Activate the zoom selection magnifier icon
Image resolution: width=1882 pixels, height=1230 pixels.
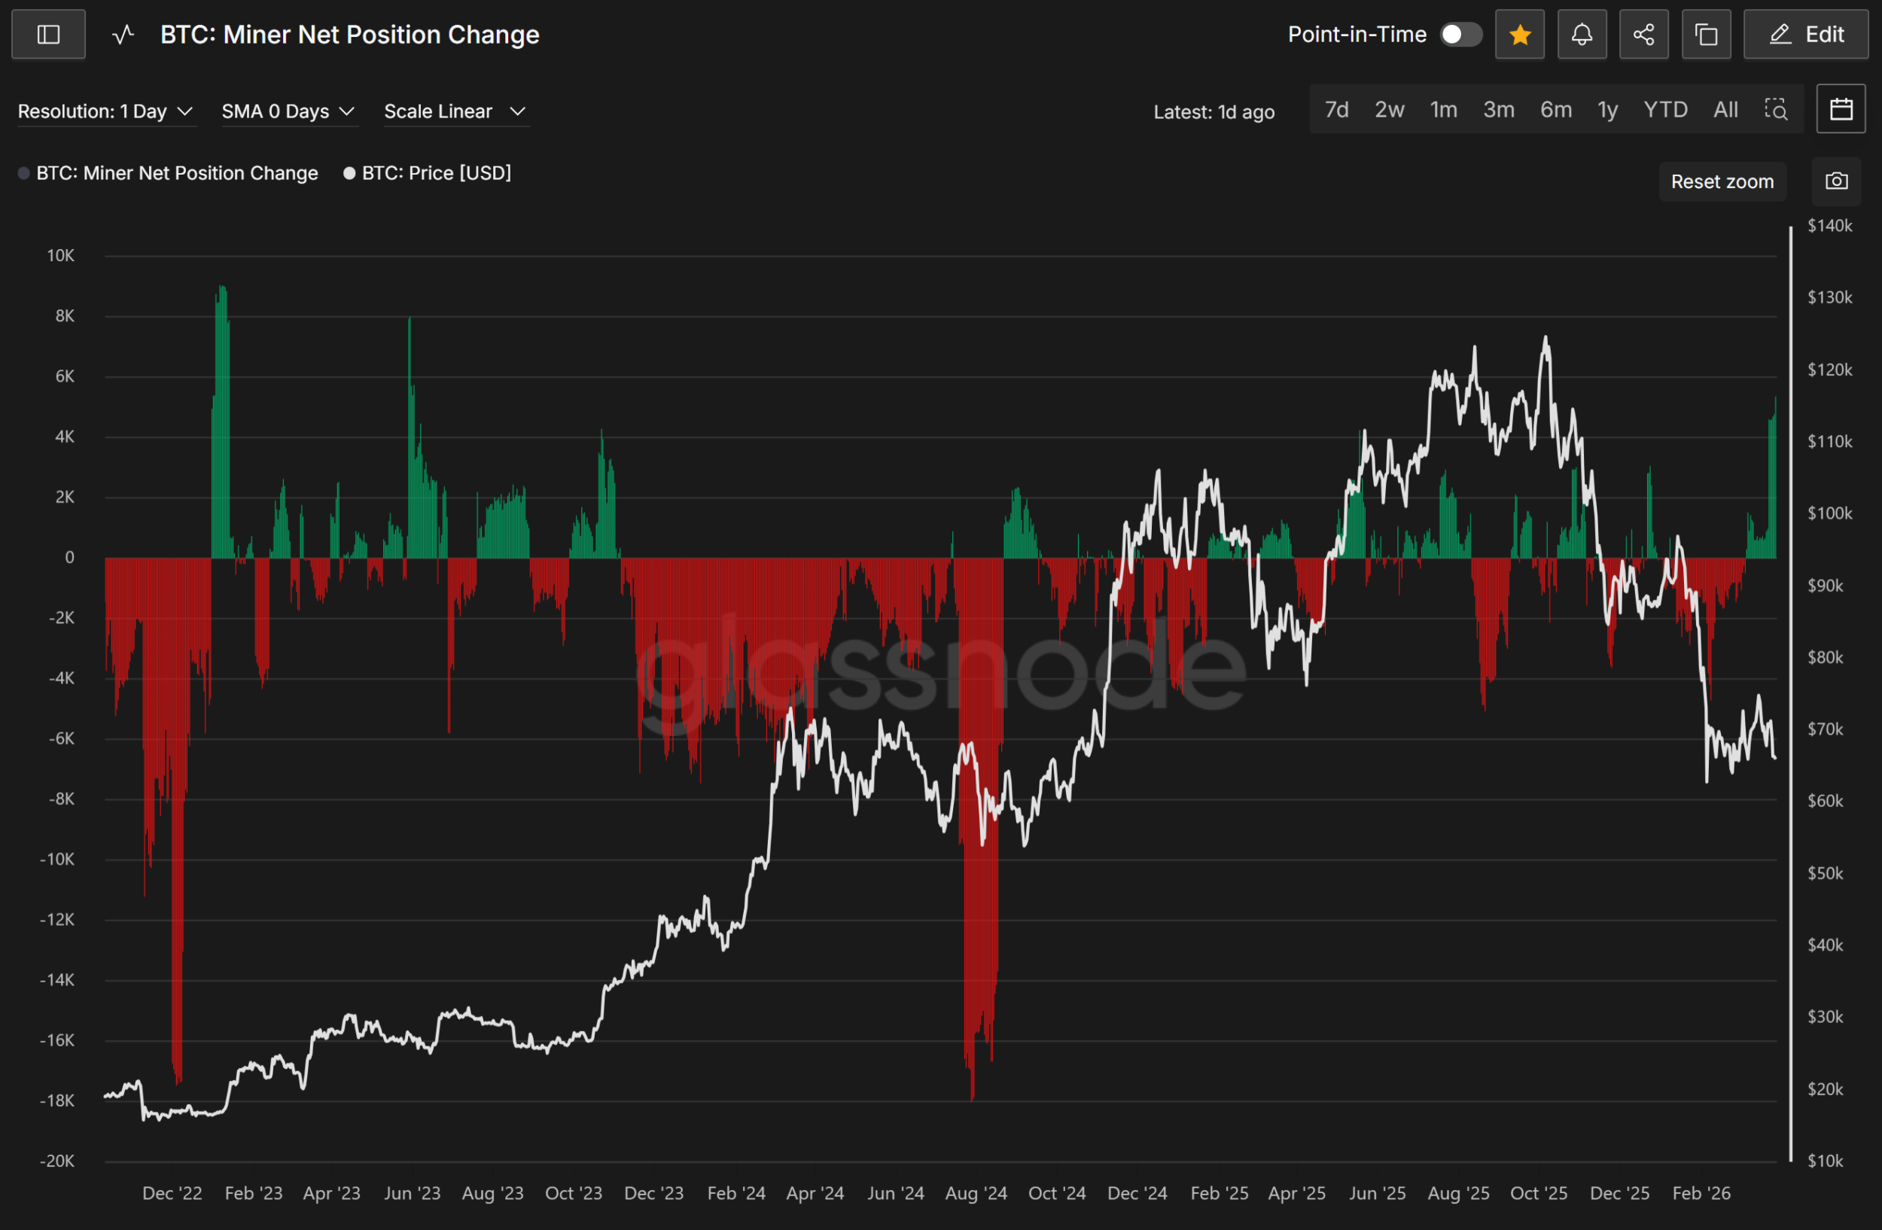1775,110
